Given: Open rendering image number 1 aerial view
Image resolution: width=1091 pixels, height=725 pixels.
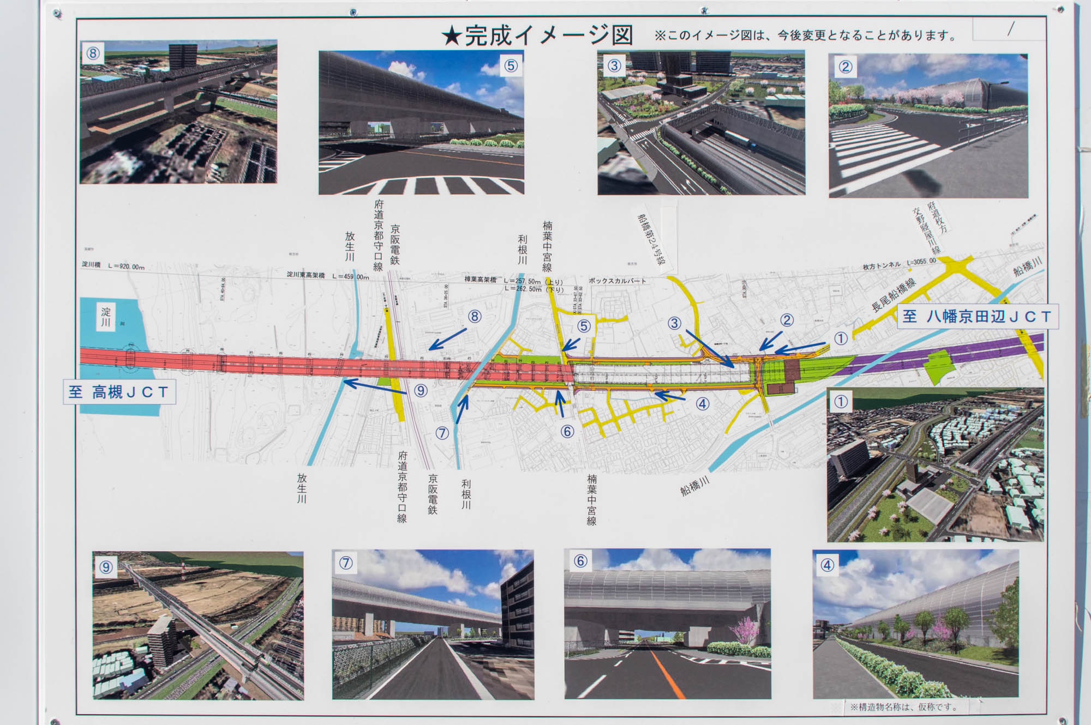Looking at the screenshot, I should pyautogui.click(x=935, y=464).
